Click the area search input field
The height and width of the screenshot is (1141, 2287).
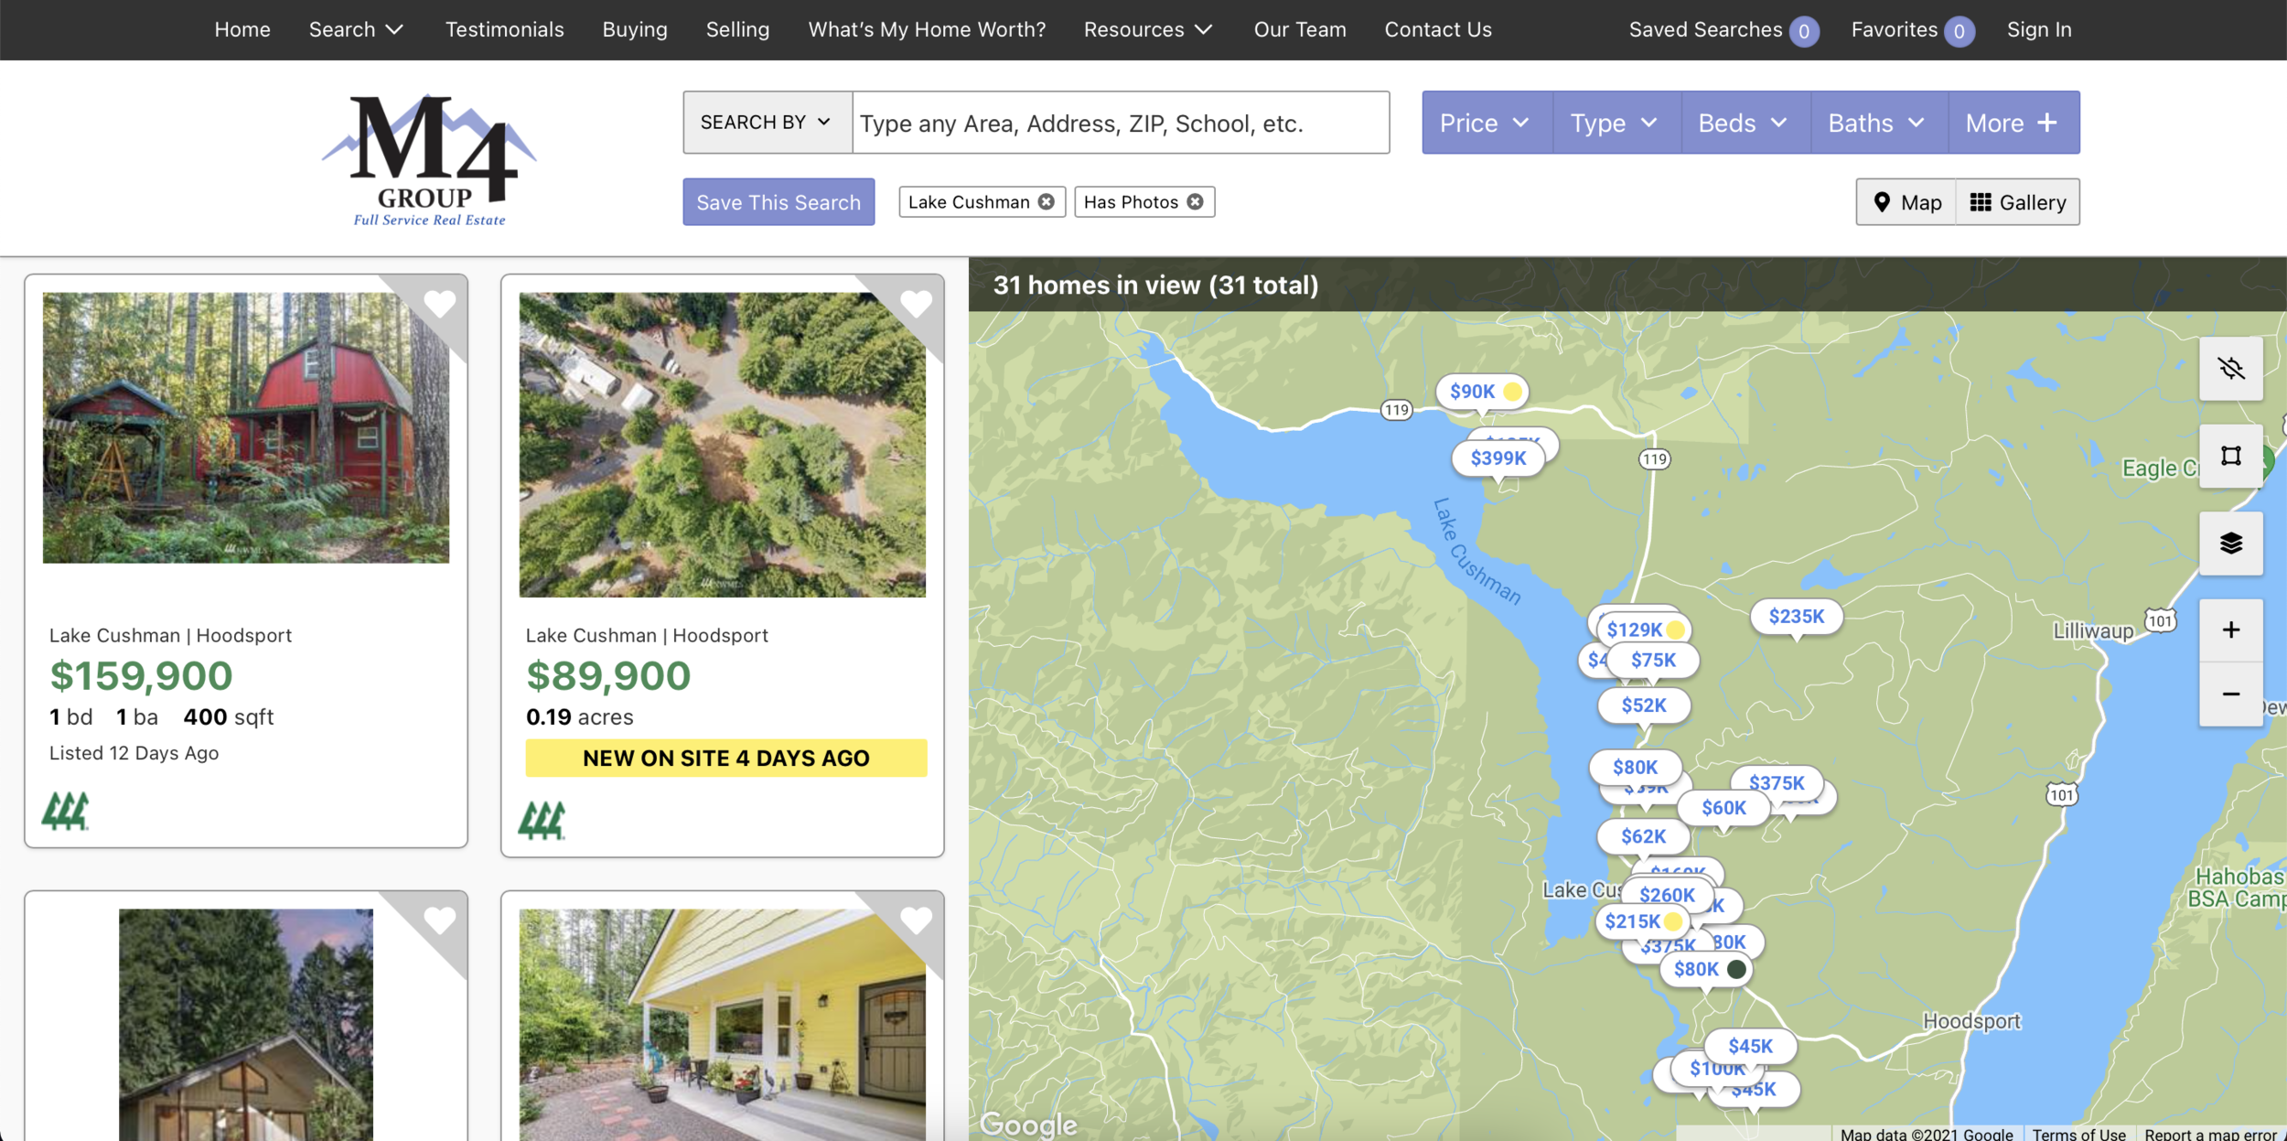tap(1120, 123)
